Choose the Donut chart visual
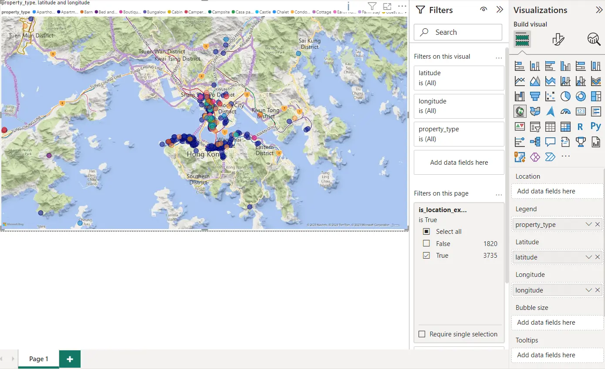 click(x=581, y=96)
